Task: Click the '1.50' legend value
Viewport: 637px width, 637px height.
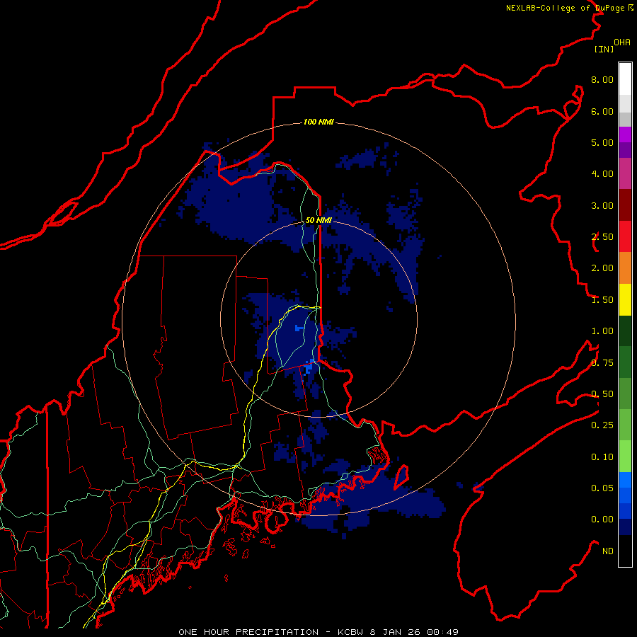Action: (602, 300)
